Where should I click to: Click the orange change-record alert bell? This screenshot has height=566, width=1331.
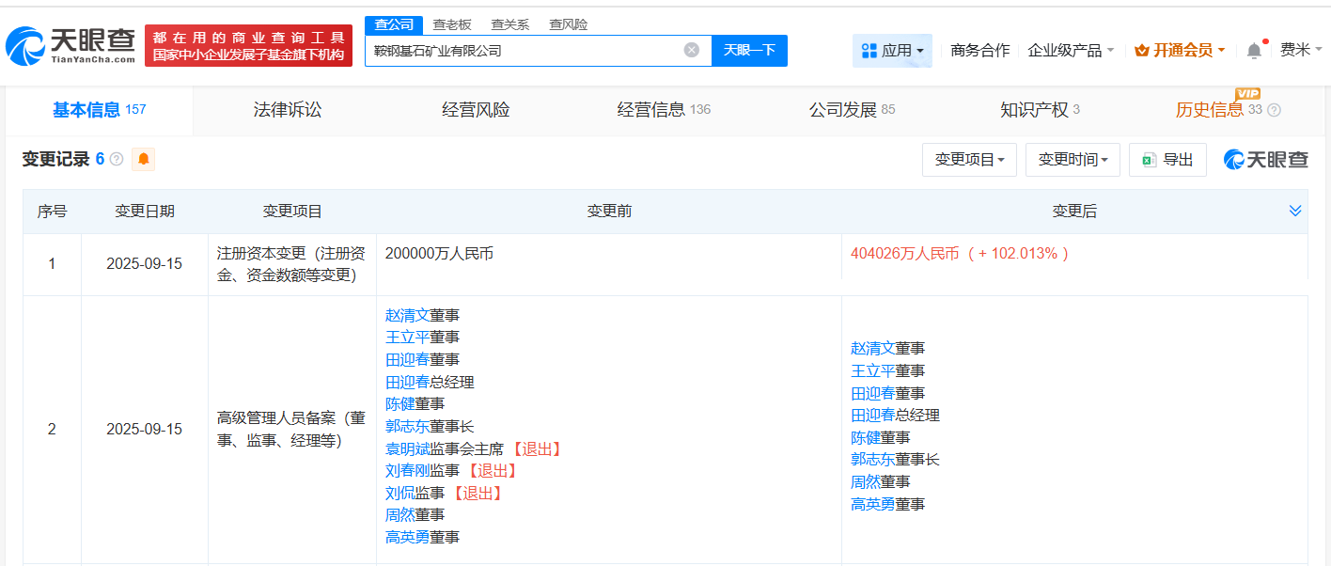pyautogui.click(x=143, y=159)
